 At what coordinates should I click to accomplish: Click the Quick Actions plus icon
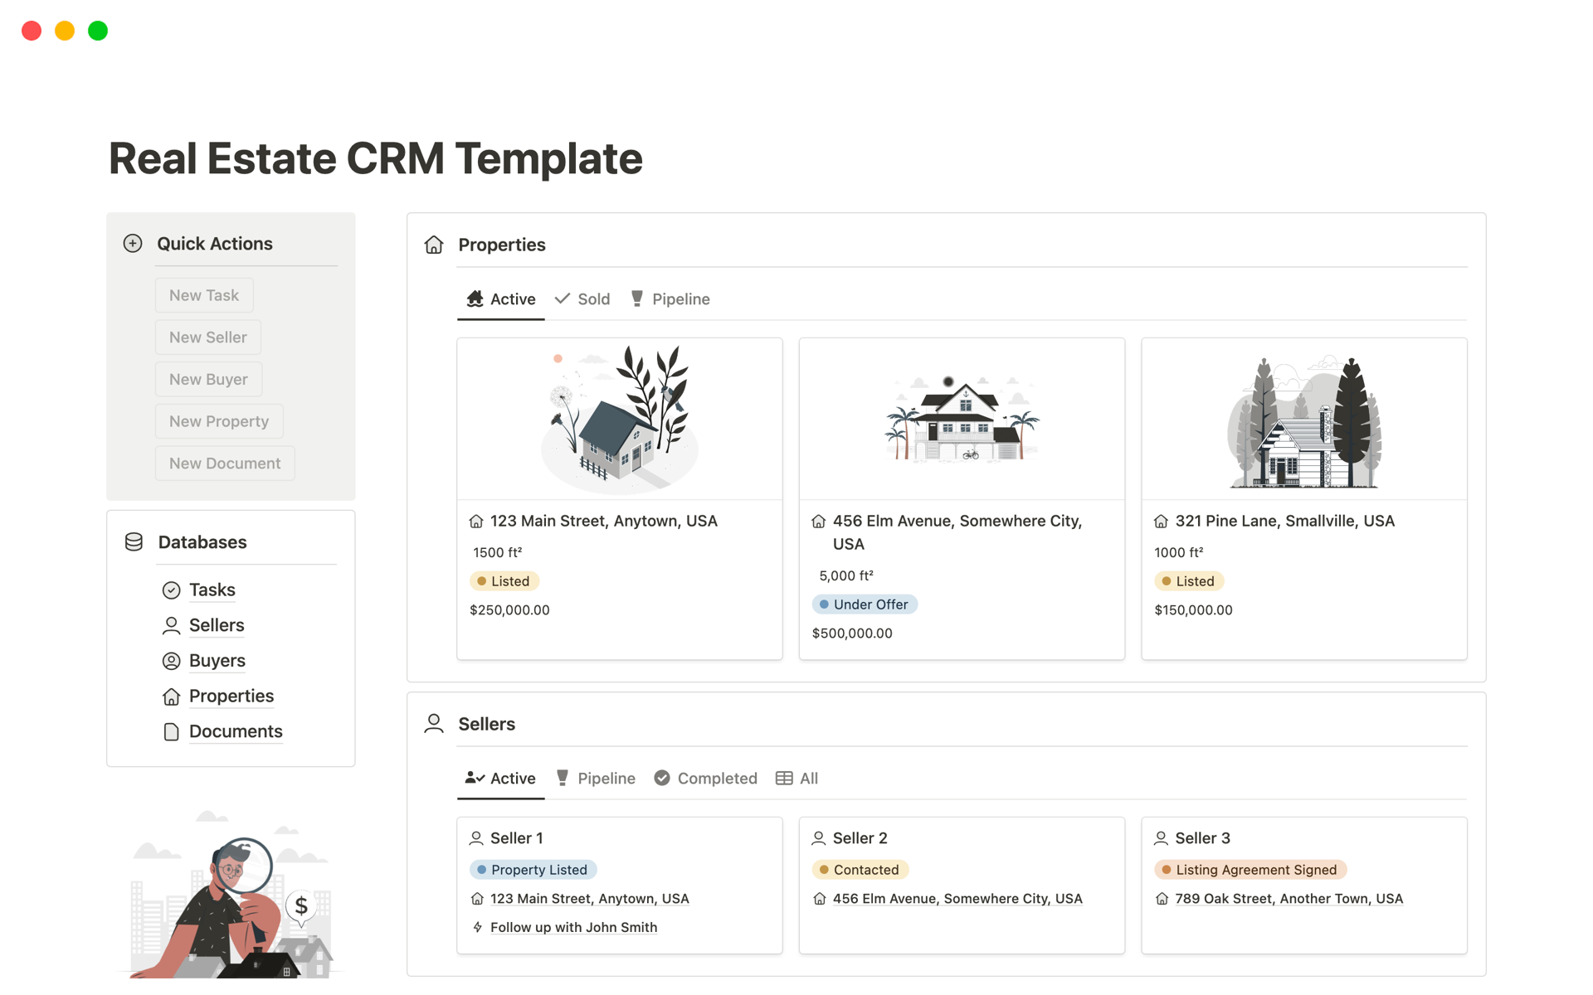(133, 243)
